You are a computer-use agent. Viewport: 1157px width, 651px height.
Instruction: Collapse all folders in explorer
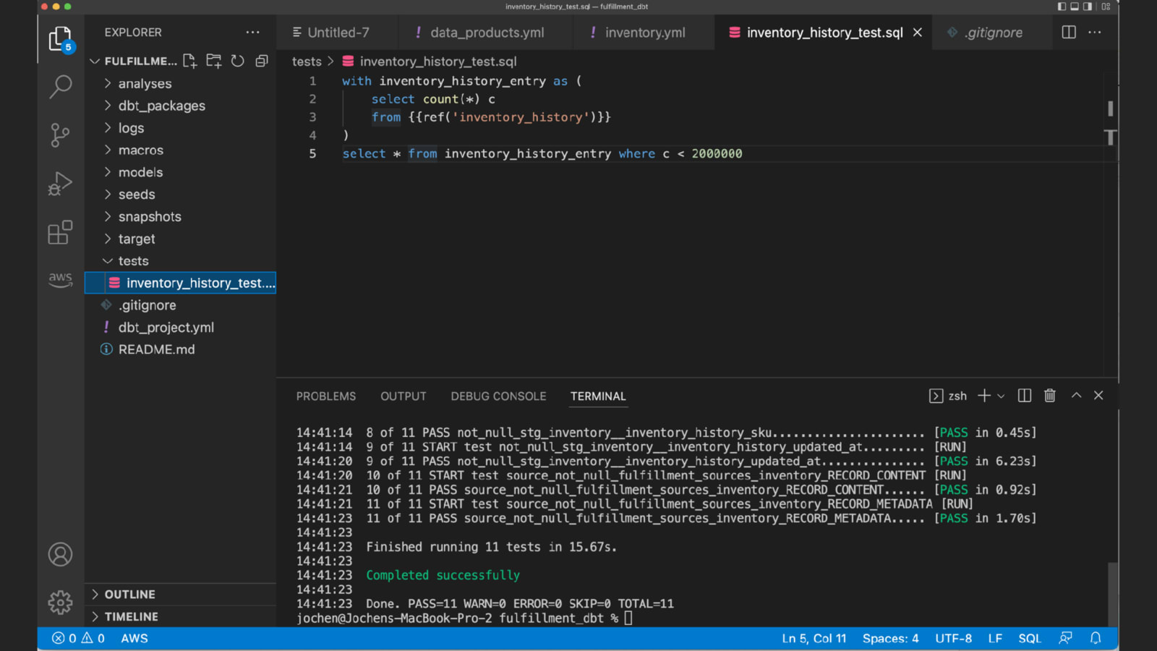point(262,61)
